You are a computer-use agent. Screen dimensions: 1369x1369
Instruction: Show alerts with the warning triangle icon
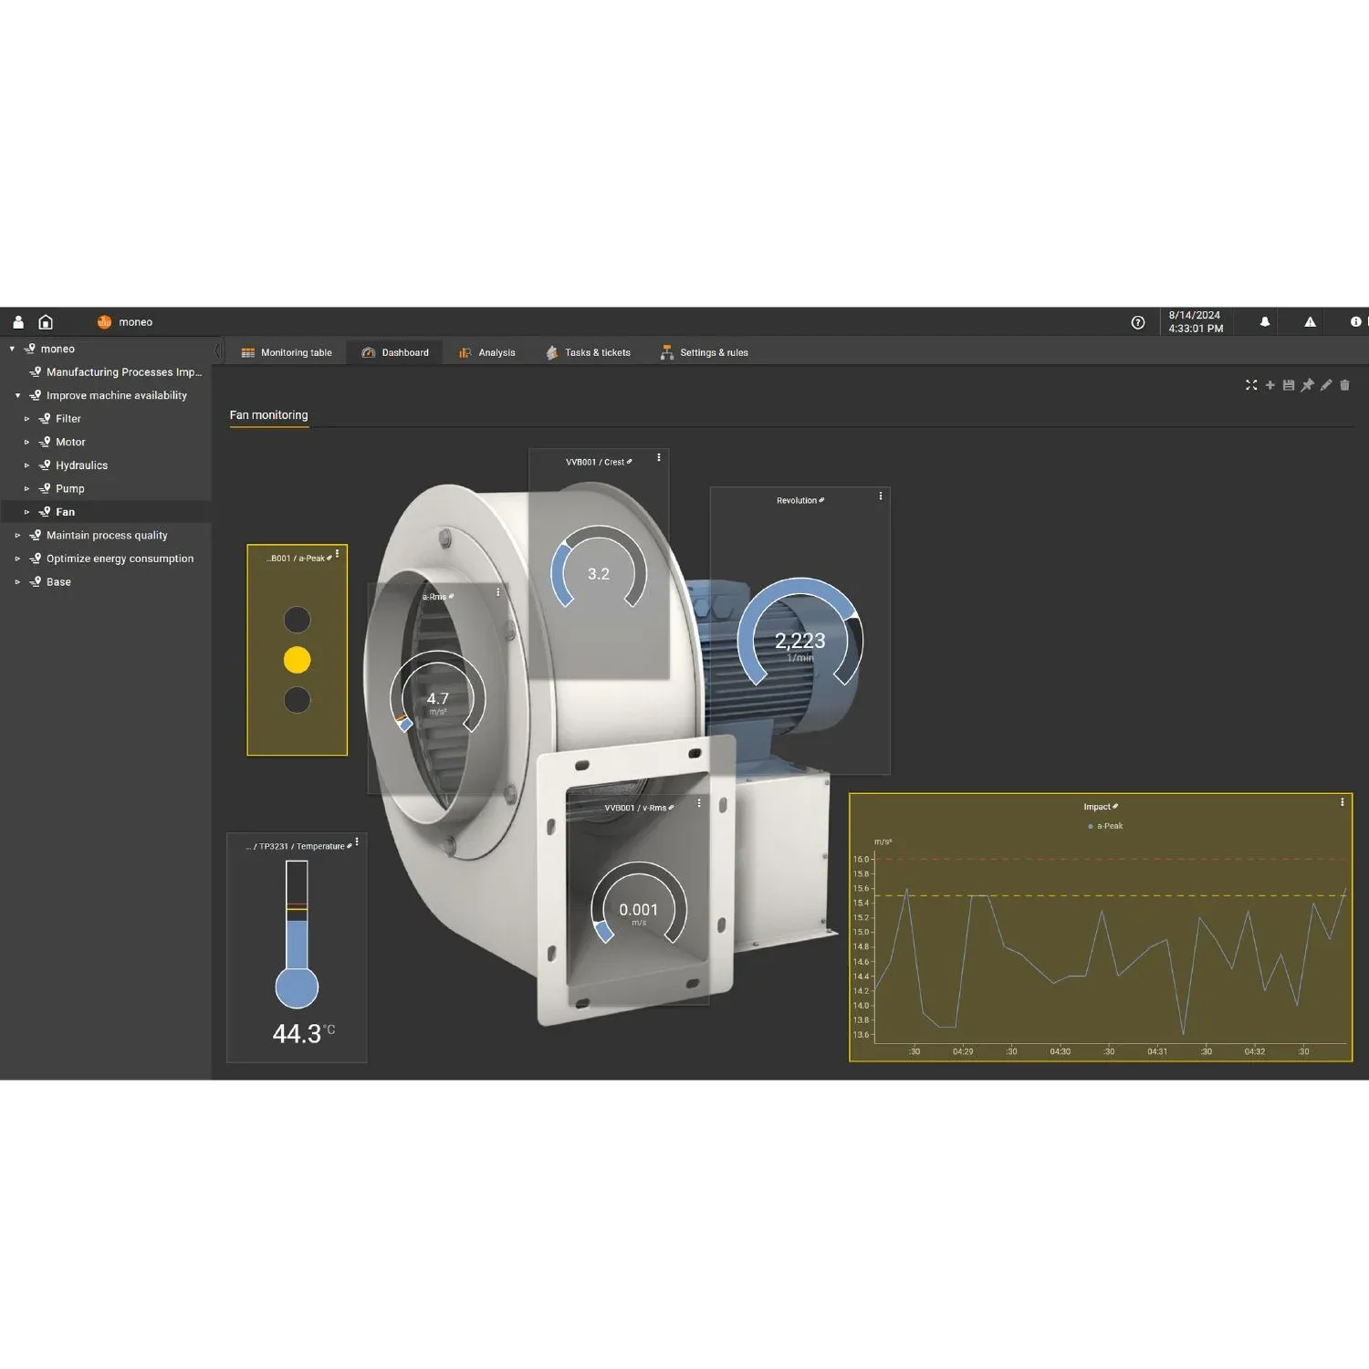1310,322
